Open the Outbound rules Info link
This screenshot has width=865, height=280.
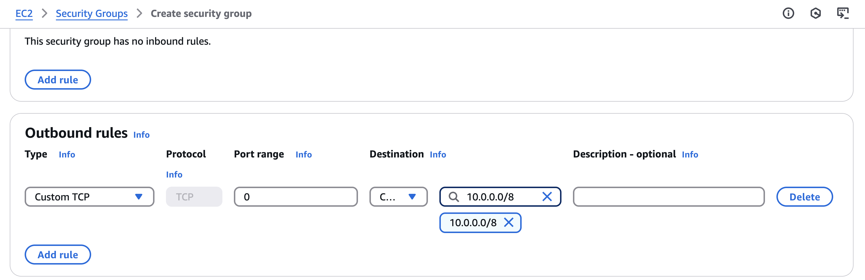(141, 135)
